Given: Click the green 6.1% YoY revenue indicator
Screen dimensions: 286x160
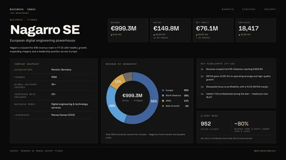Looking at the screenshot, I should [116, 34].
